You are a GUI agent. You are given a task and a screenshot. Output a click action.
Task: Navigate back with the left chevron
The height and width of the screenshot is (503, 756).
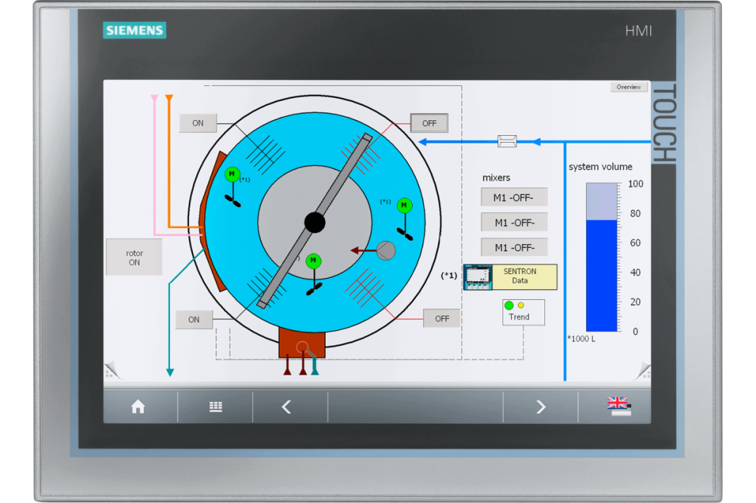[x=287, y=407]
